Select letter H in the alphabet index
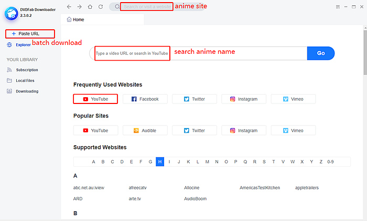The width and height of the screenshot is (367, 221). point(160,162)
